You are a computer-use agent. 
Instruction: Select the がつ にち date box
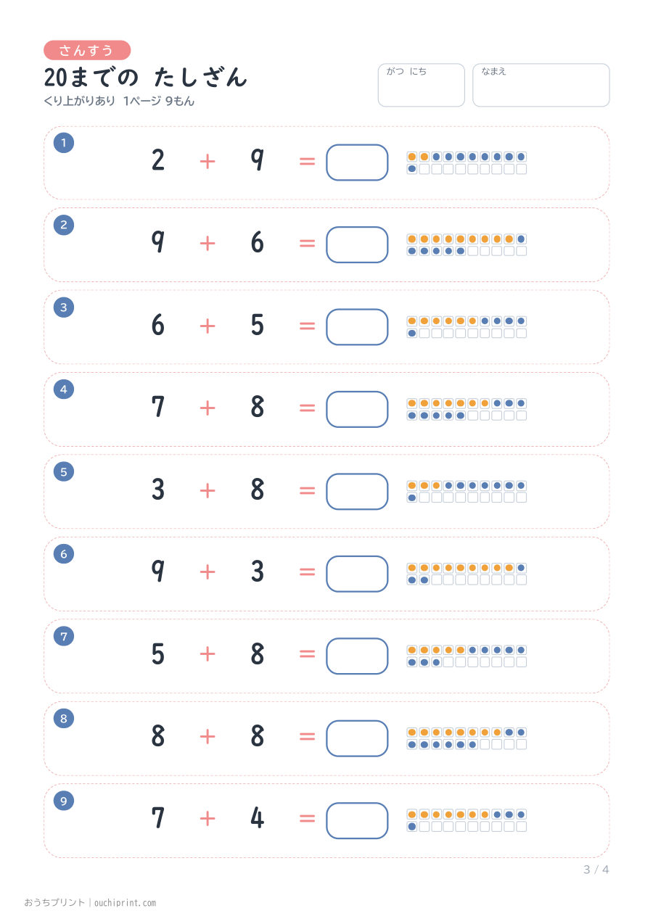tap(421, 86)
